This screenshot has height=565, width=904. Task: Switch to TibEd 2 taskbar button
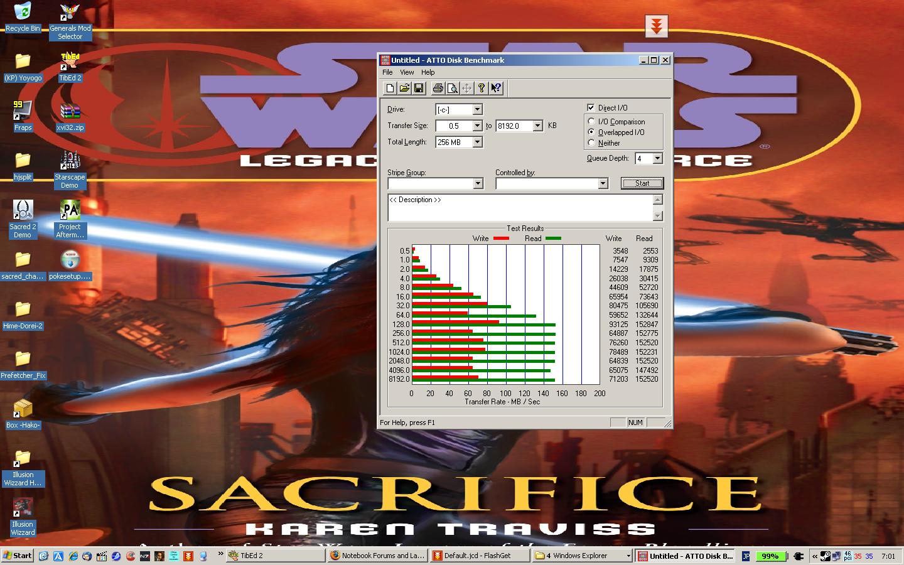[x=275, y=556]
